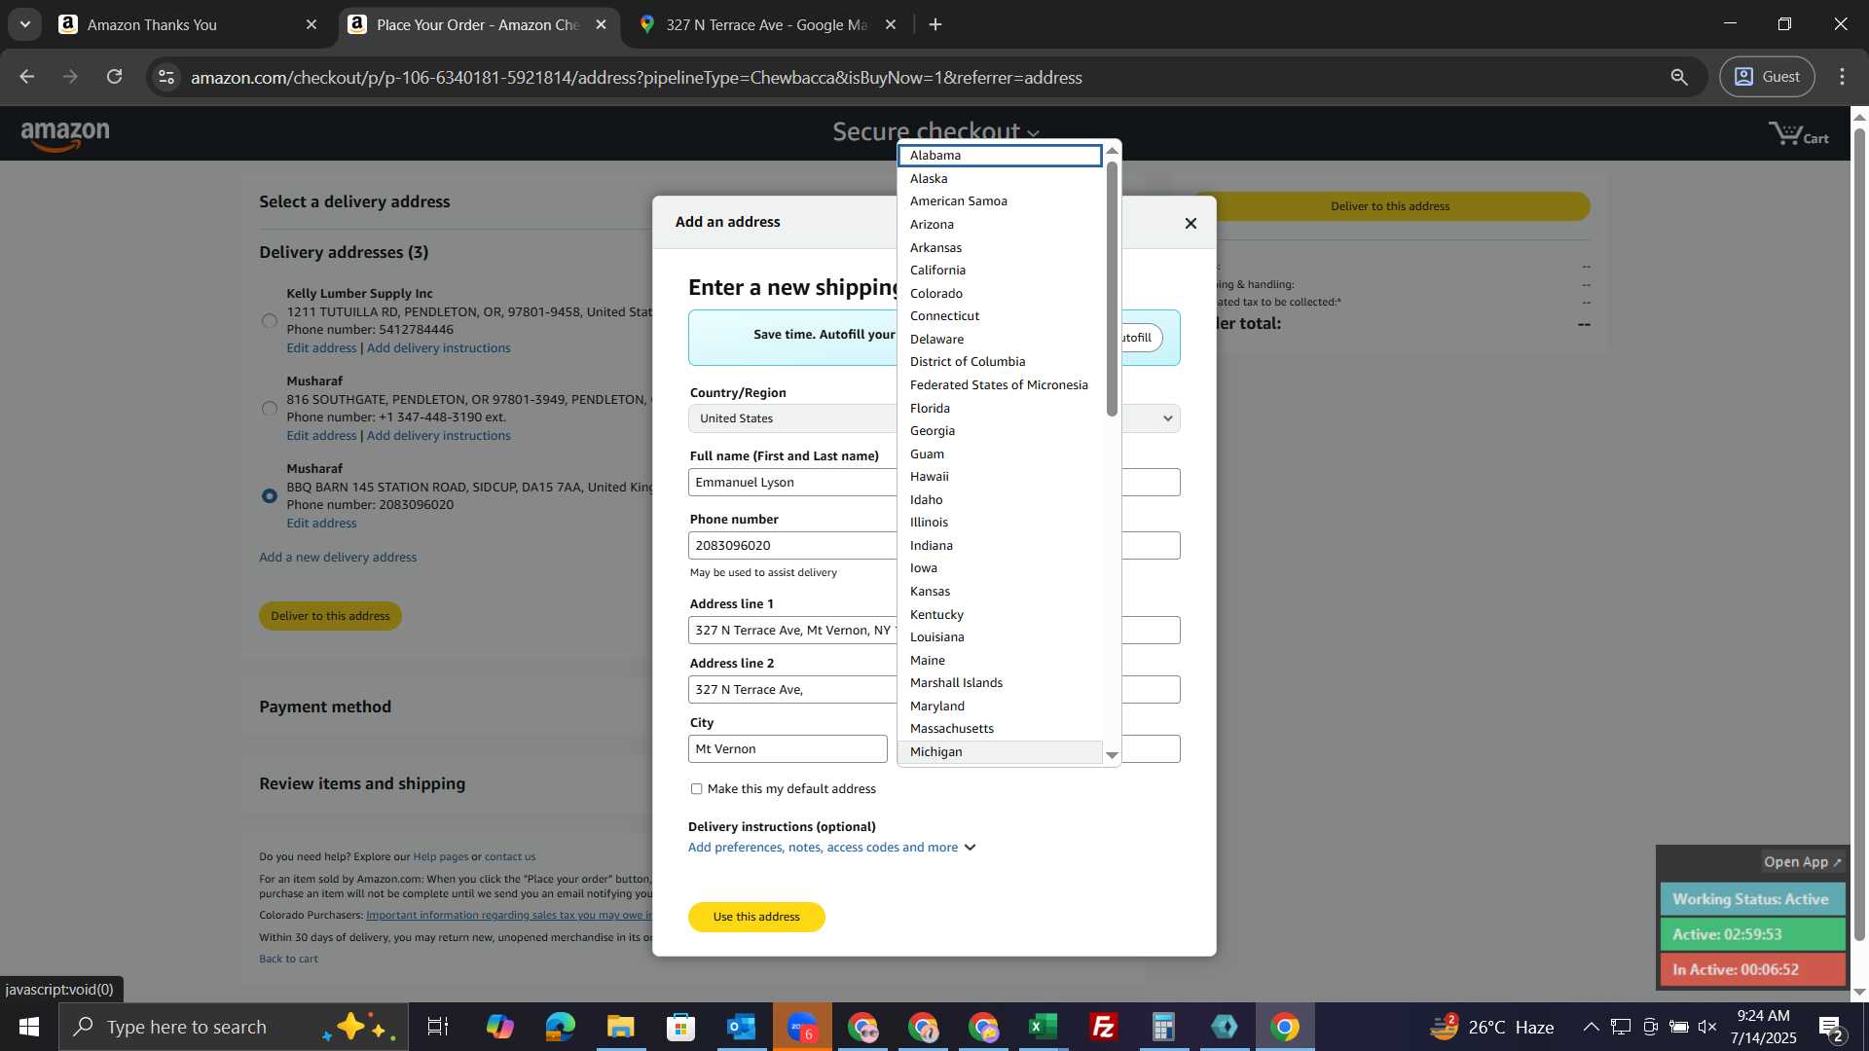The width and height of the screenshot is (1869, 1051).
Task: Expand Add preferences, notes, access codes
Action: 831,847
